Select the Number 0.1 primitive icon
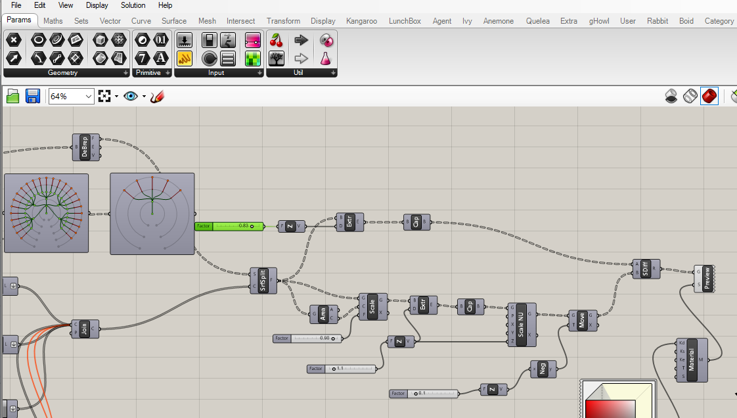This screenshot has width=737, height=418. (161, 40)
